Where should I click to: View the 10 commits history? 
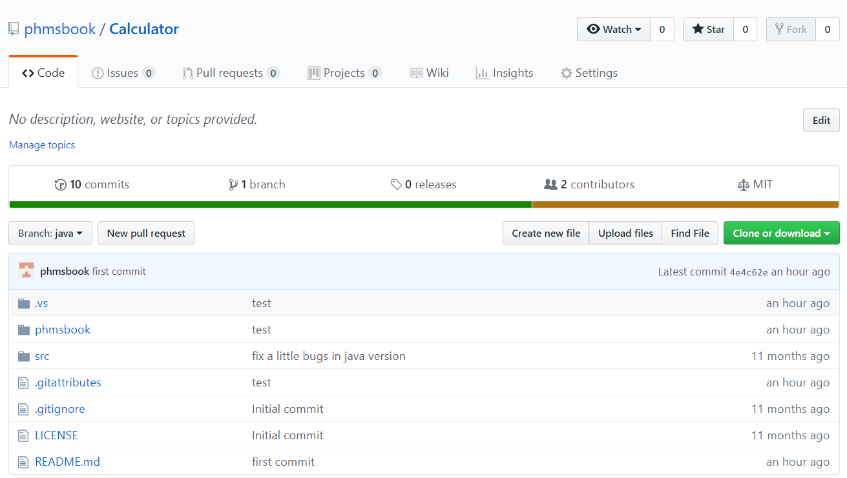point(92,184)
